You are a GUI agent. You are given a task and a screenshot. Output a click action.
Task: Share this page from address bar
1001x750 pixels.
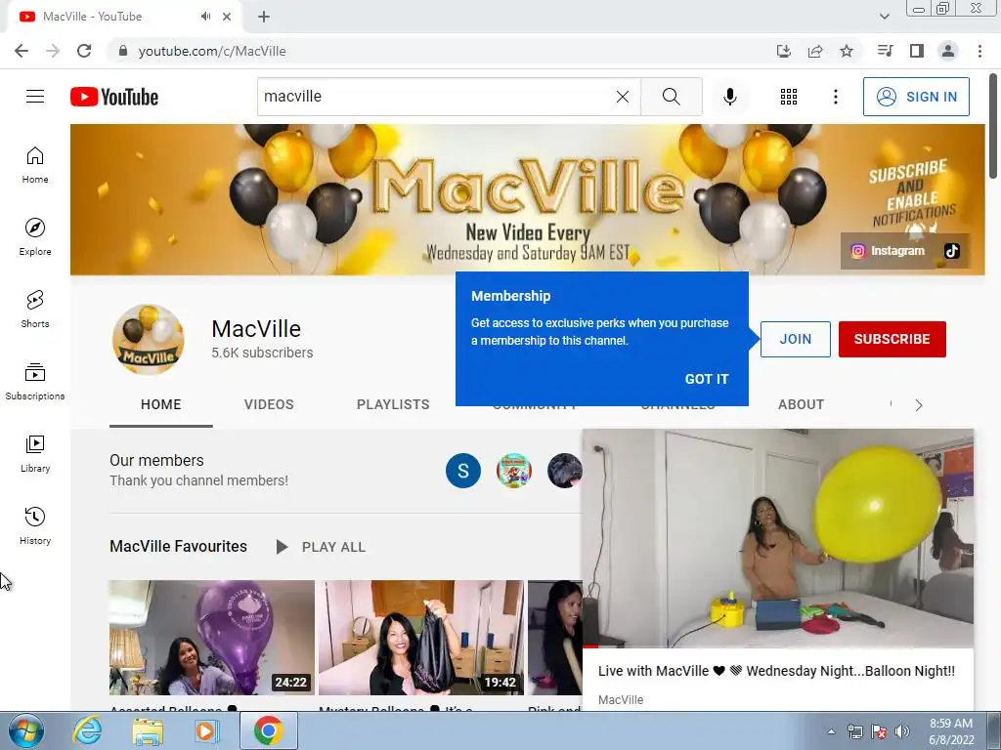(815, 51)
